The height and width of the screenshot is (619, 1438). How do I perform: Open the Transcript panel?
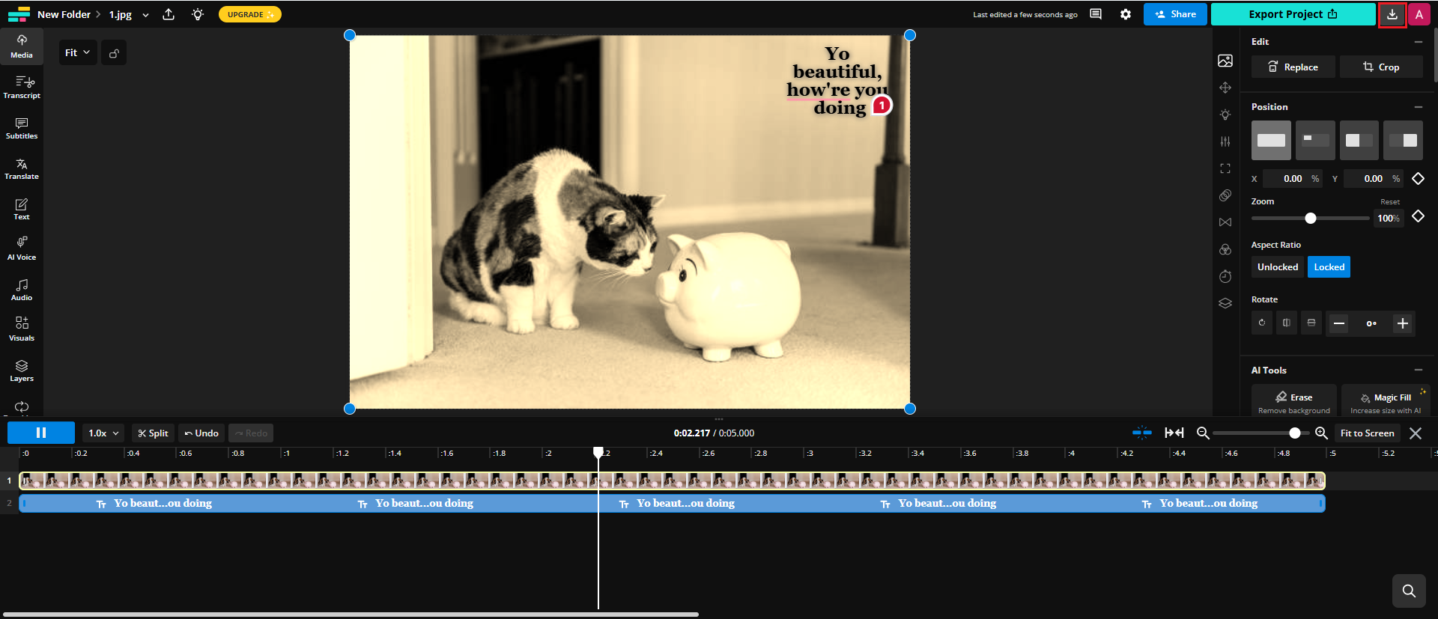tap(22, 87)
